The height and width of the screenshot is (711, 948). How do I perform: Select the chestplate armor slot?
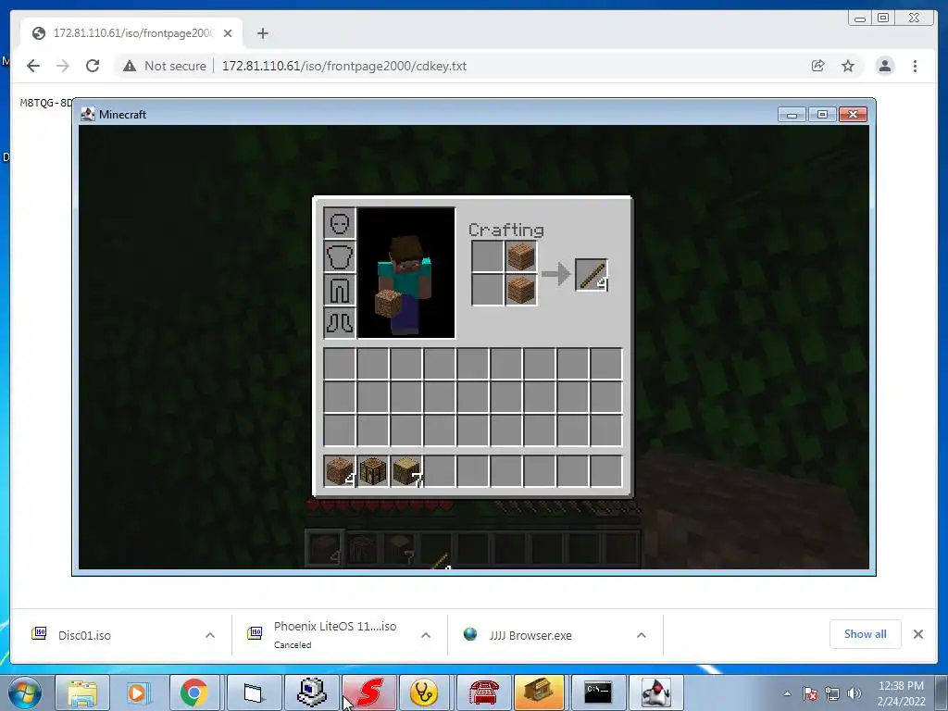(x=339, y=257)
